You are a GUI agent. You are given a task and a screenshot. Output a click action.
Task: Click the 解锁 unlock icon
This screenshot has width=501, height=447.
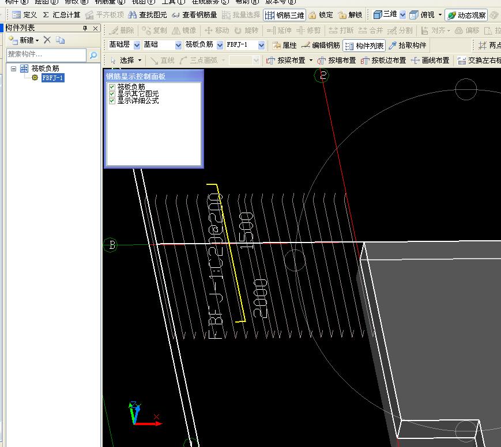(x=350, y=14)
